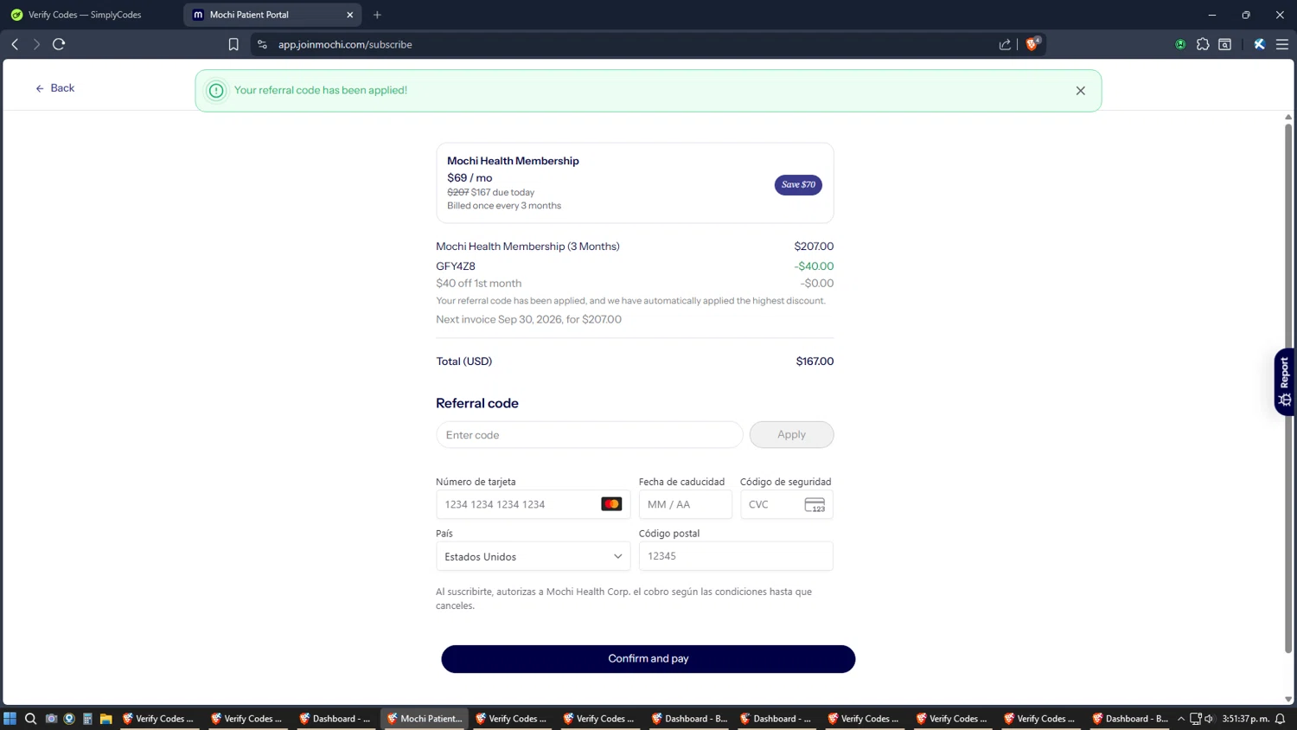1297x730 pixels.
Task: Open the browser hamburger menu
Action: pos(1282,44)
